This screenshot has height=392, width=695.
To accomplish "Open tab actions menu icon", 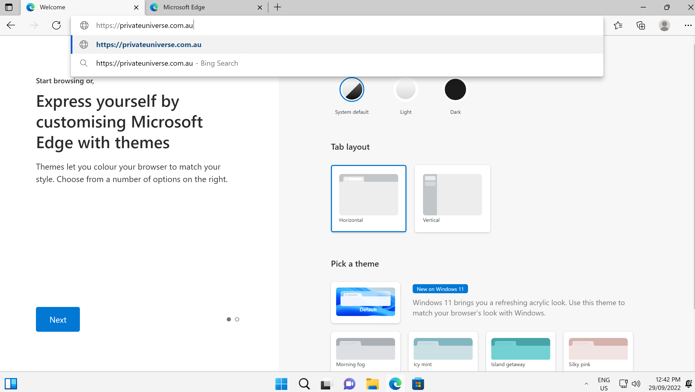I will point(9,7).
